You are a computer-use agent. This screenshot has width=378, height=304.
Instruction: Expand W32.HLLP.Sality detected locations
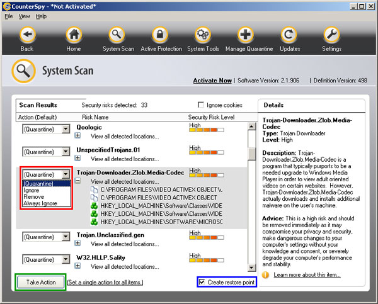tap(77, 266)
